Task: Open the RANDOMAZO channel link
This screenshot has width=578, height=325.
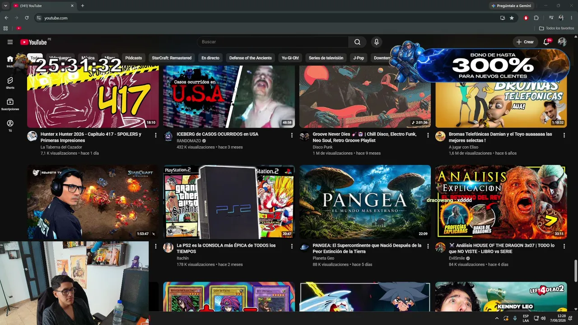Action: tap(189, 141)
